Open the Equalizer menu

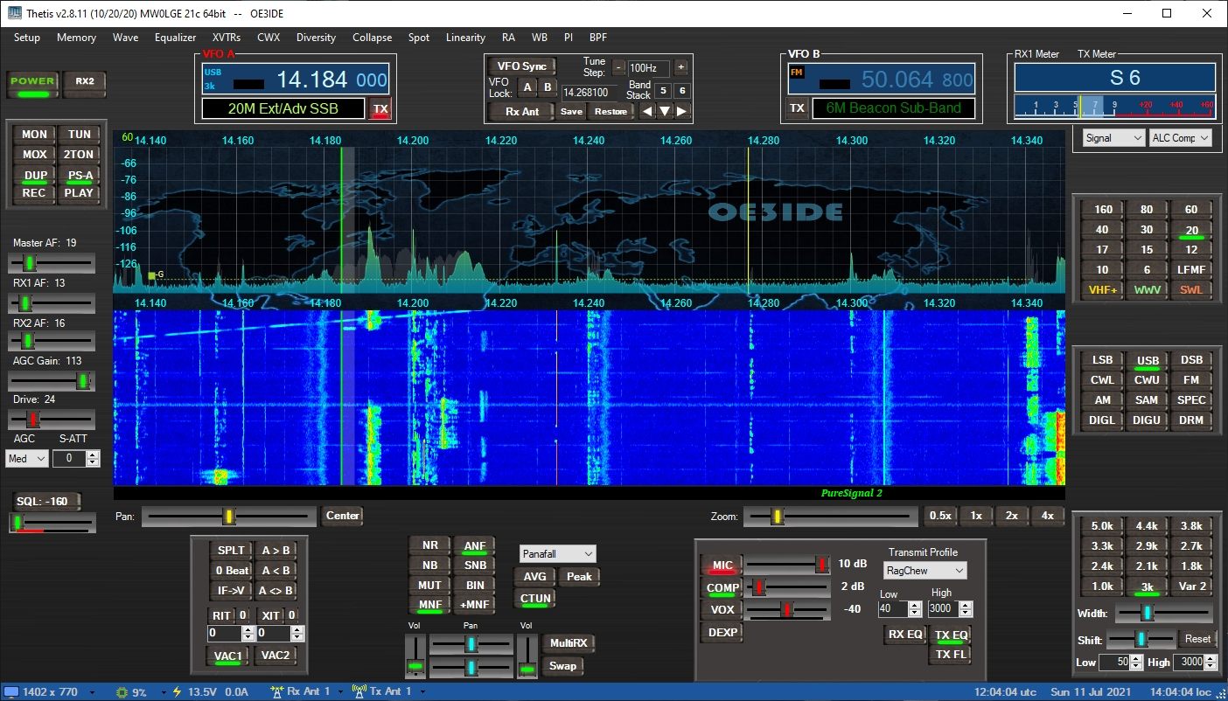tap(175, 38)
